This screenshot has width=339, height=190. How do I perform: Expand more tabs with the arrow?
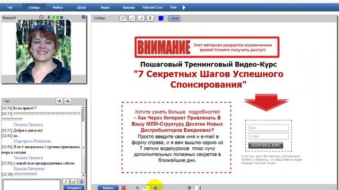(184, 7)
